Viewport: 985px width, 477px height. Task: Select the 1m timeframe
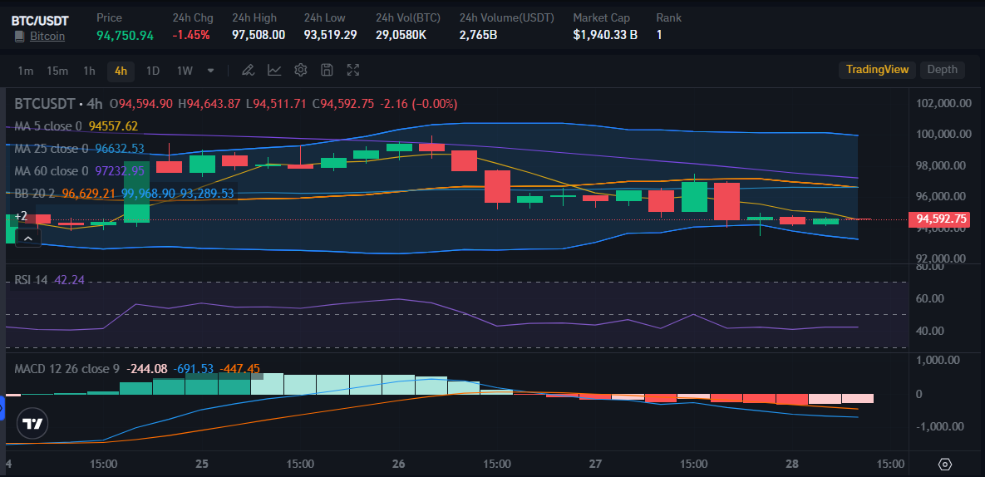pyautogui.click(x=25, y=71)
